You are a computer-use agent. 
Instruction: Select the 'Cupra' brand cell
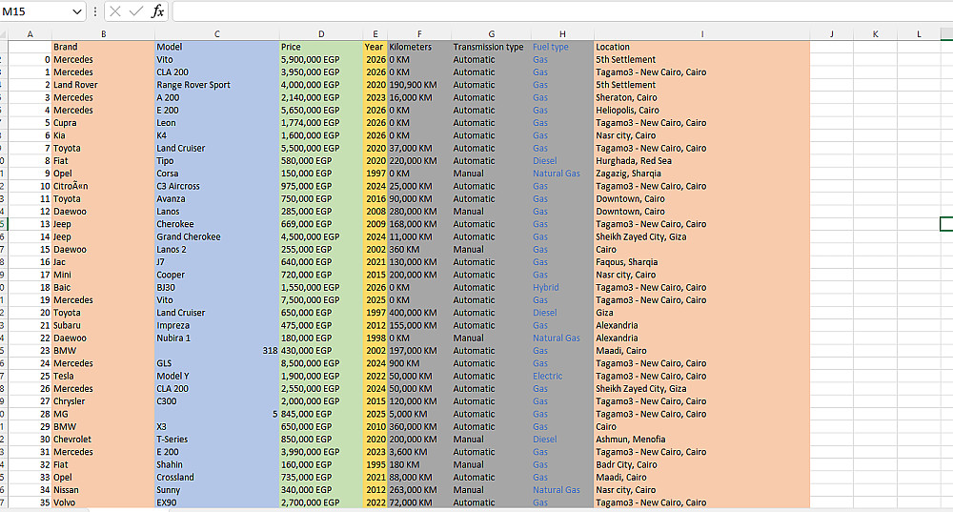[x=103, y=123]
